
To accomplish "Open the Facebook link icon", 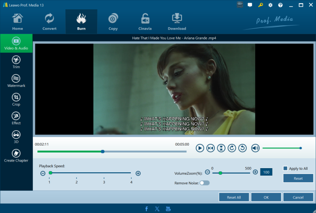I will 146,209.
